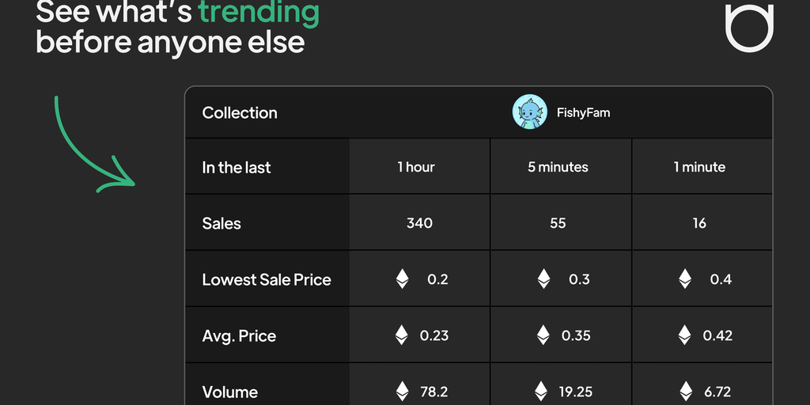Select the 1 hour column header
Image resolution: width=810 pixels, height=405 pixels.
point(416,167)
